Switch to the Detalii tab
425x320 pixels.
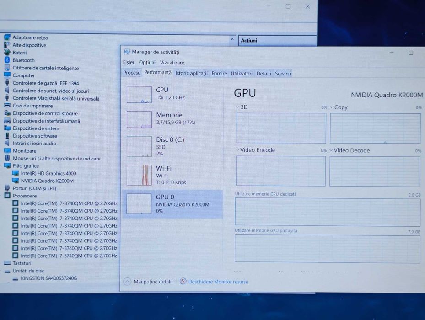point(264,74)
